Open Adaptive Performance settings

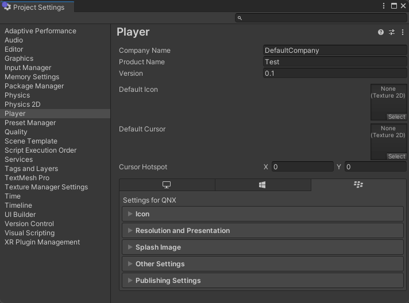[55, 31]
